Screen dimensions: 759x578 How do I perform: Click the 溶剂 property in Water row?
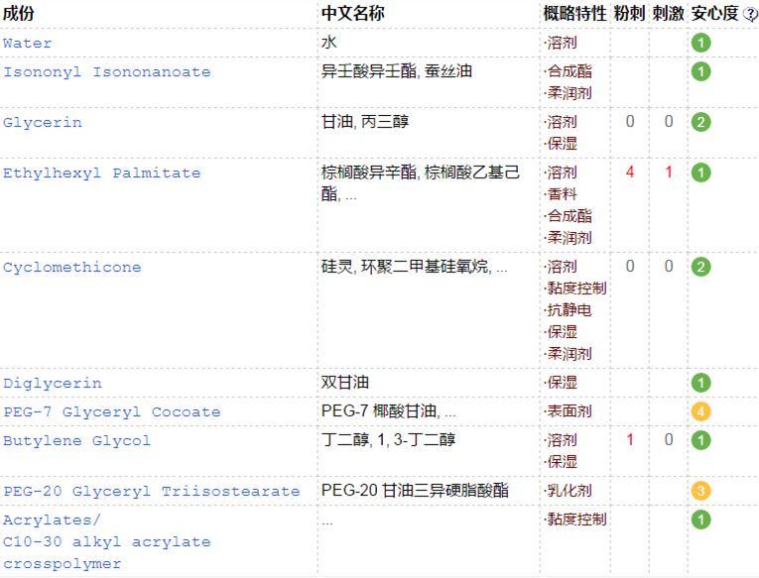point(562,43)
